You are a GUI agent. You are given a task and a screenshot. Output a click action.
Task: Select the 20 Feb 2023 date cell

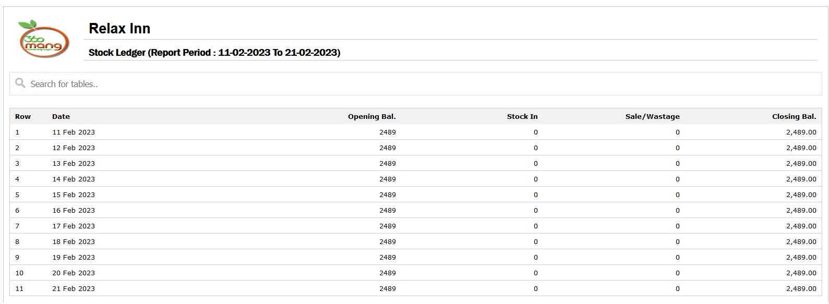pyautogui.click(x=74, y=273)
